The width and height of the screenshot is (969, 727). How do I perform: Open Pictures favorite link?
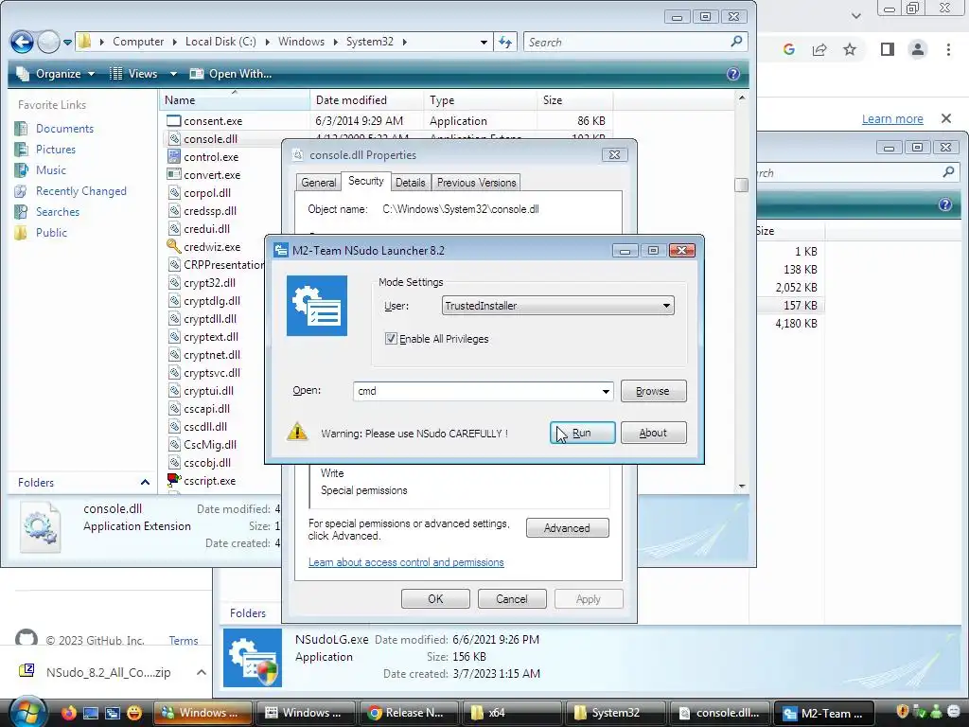55,150
